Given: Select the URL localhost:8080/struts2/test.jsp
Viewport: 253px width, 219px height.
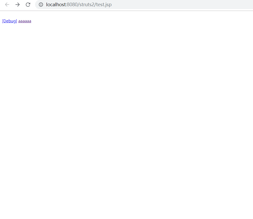Looking at the screenshot, I should pos(78,4).
